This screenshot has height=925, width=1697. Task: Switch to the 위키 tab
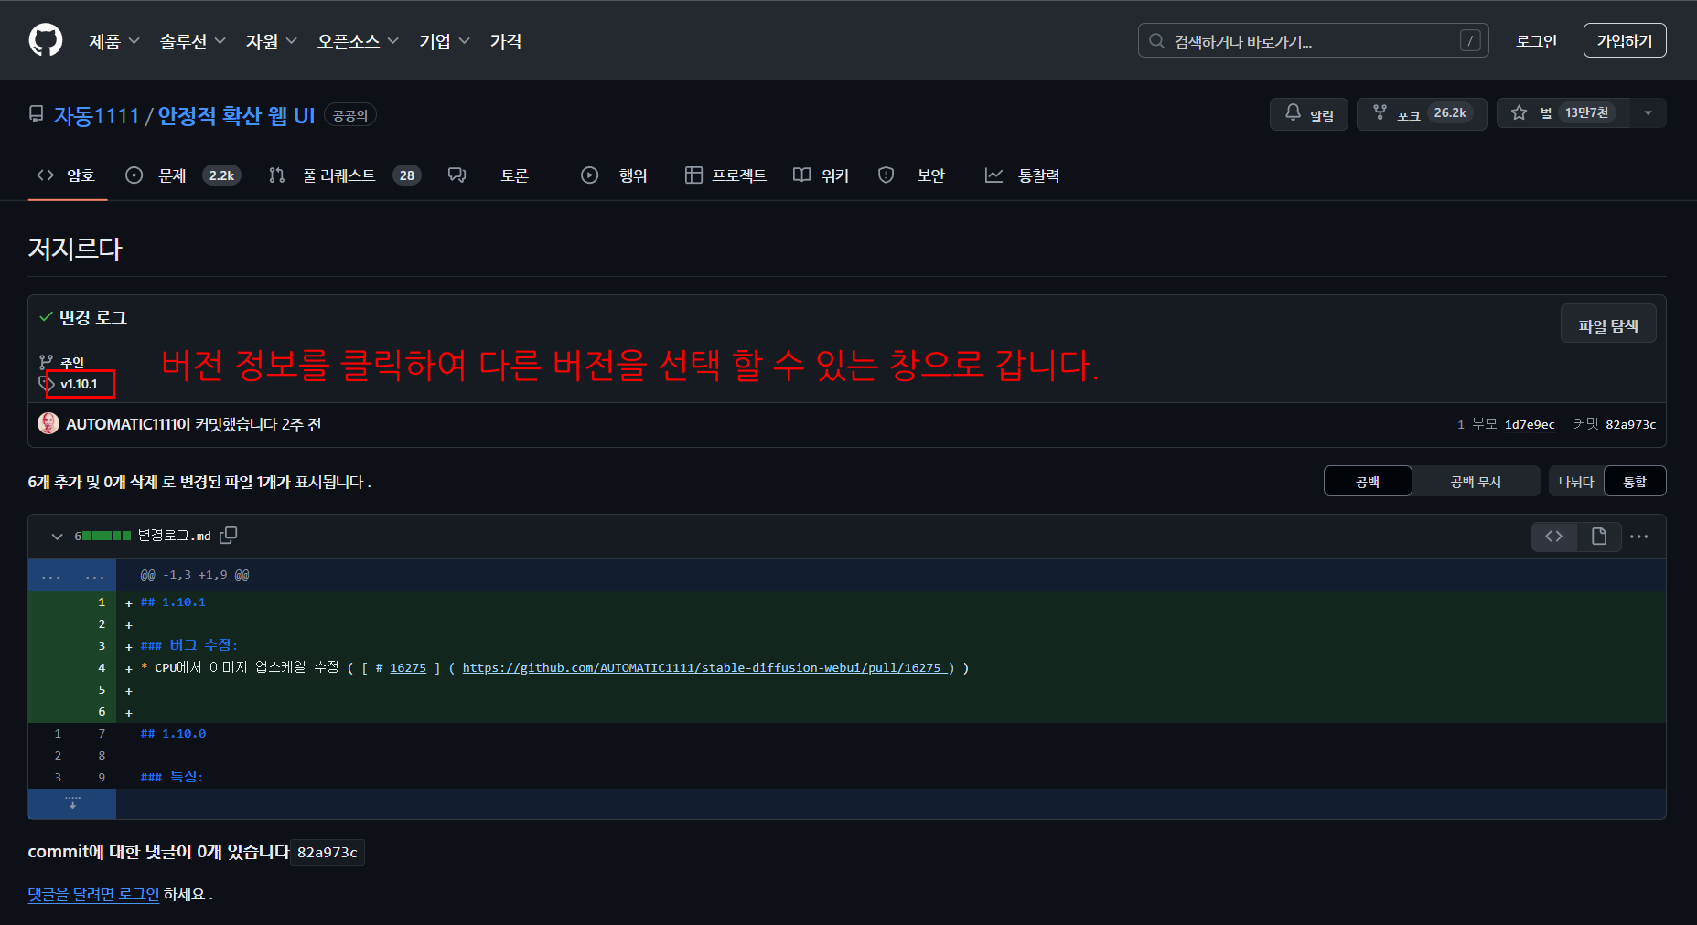821,175
